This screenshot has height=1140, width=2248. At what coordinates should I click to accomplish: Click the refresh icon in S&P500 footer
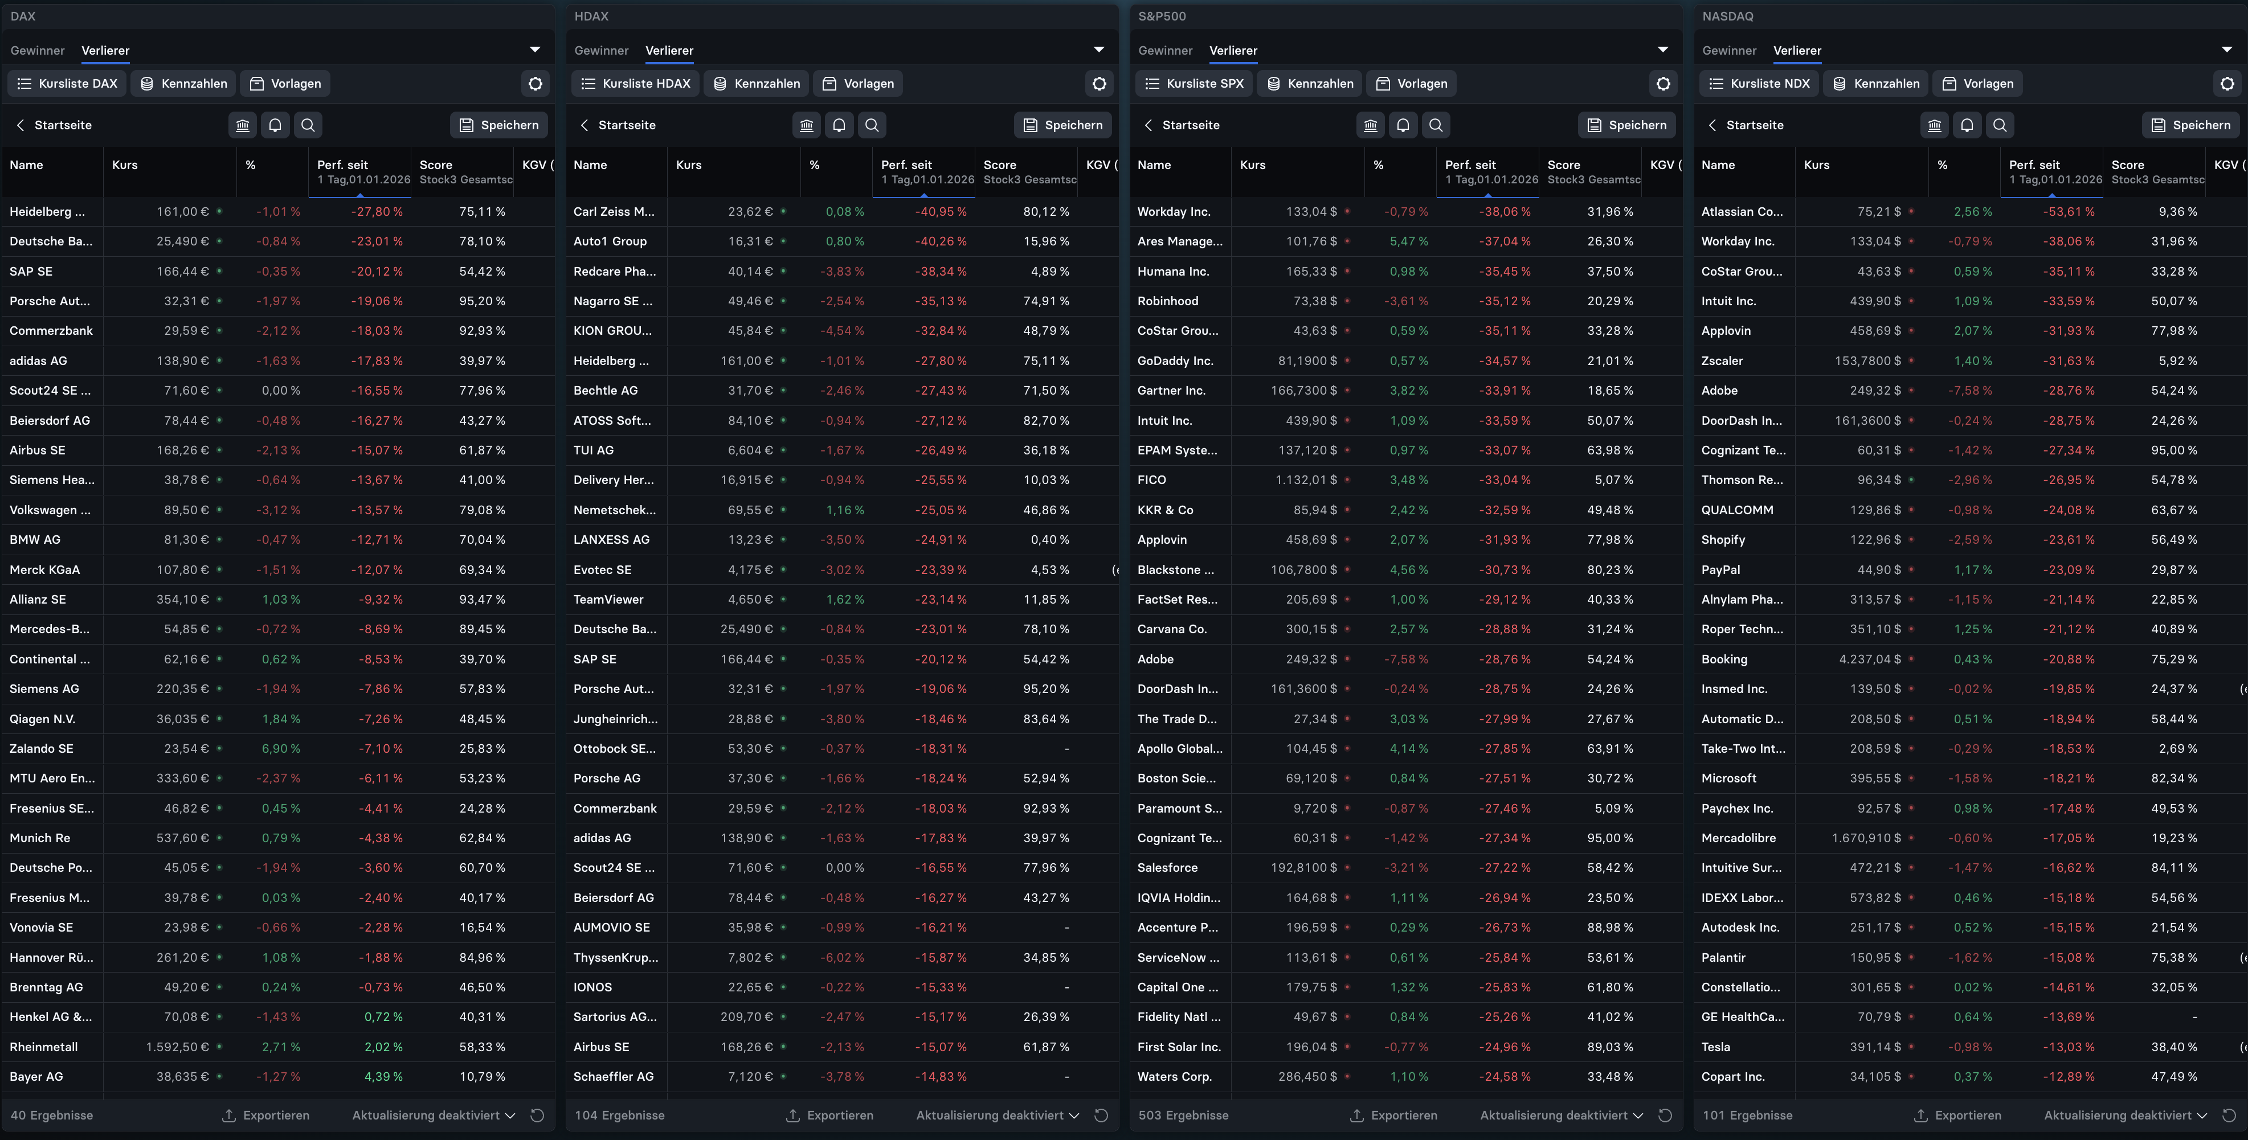pos(1665,1115)
